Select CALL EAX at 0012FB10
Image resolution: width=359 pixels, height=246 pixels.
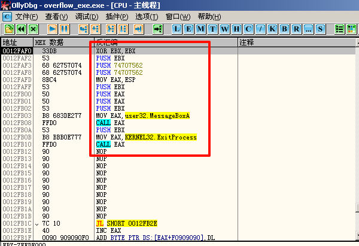point(110,144)
